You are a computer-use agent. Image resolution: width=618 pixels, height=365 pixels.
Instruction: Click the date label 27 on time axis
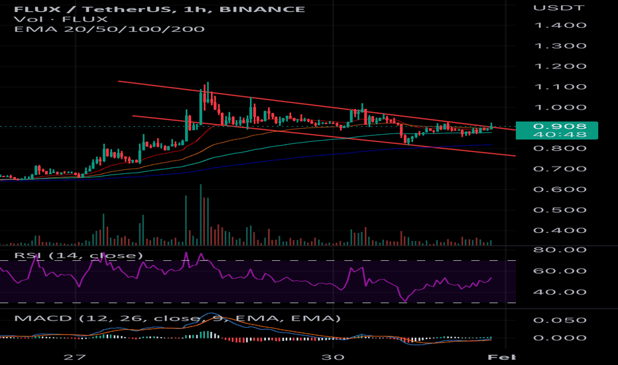pos(75,357)
